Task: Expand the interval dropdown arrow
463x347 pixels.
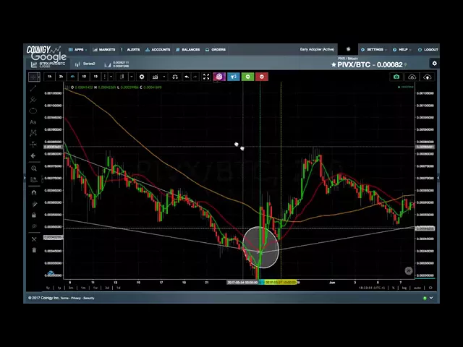Action: (111, 77)
